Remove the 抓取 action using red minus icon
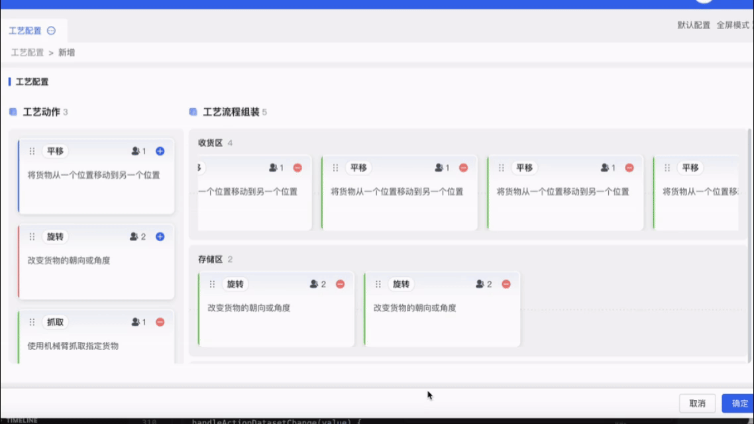 160,322
